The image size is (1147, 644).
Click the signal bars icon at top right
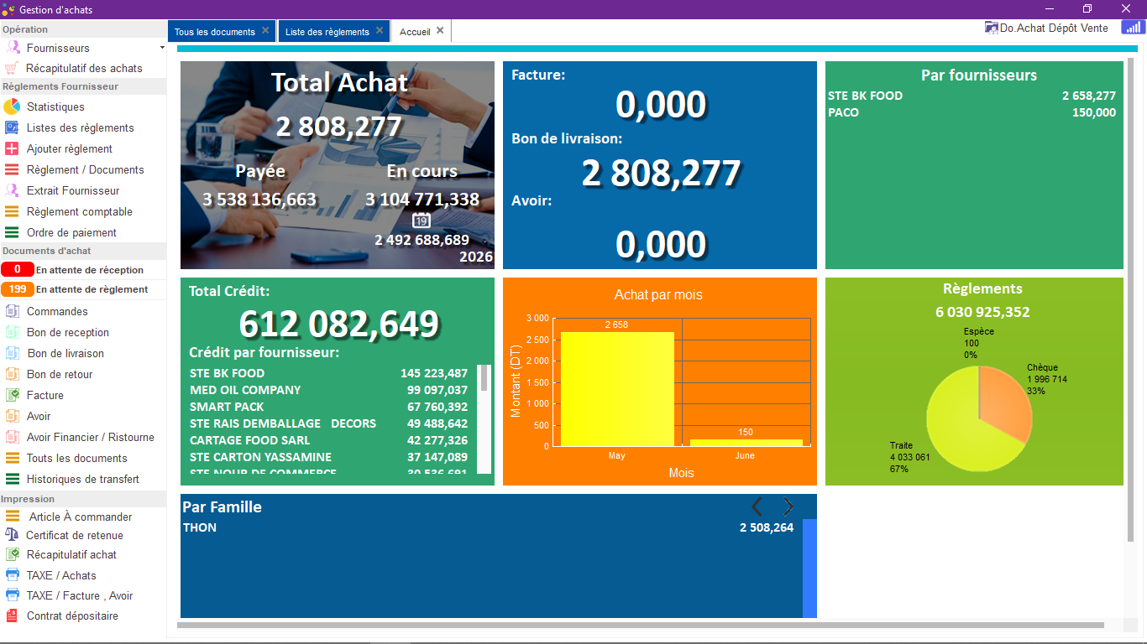point(1132,28)
